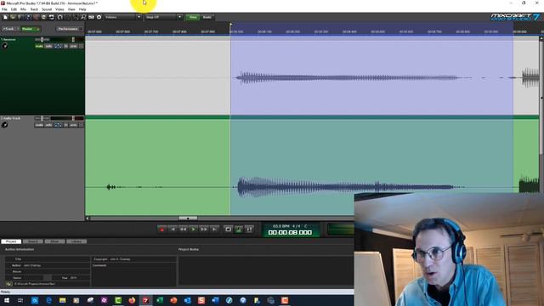
Task: Toggle the metronome icon in transport
Action: coord(239,229)
